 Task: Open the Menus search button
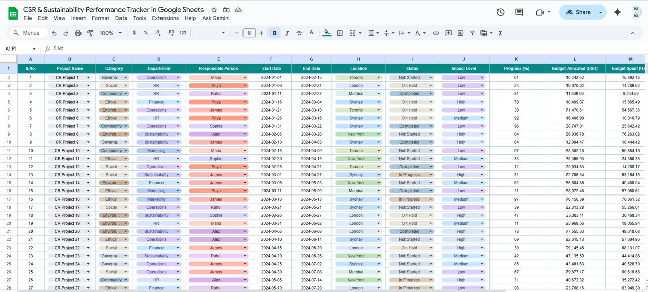tap(27, 32)
